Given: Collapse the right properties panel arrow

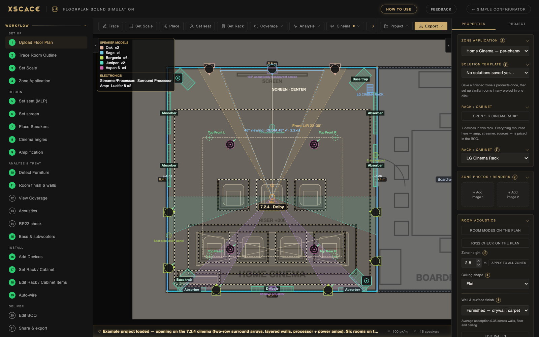Looking at the screenshot, I should [448, 45].
